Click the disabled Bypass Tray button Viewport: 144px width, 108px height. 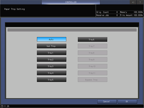click(92, 80)
